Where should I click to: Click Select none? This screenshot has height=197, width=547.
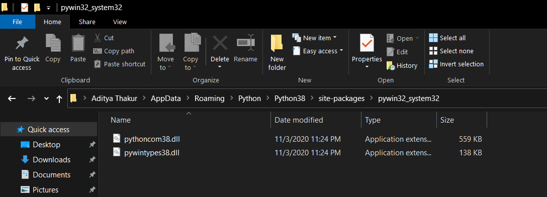451,51
